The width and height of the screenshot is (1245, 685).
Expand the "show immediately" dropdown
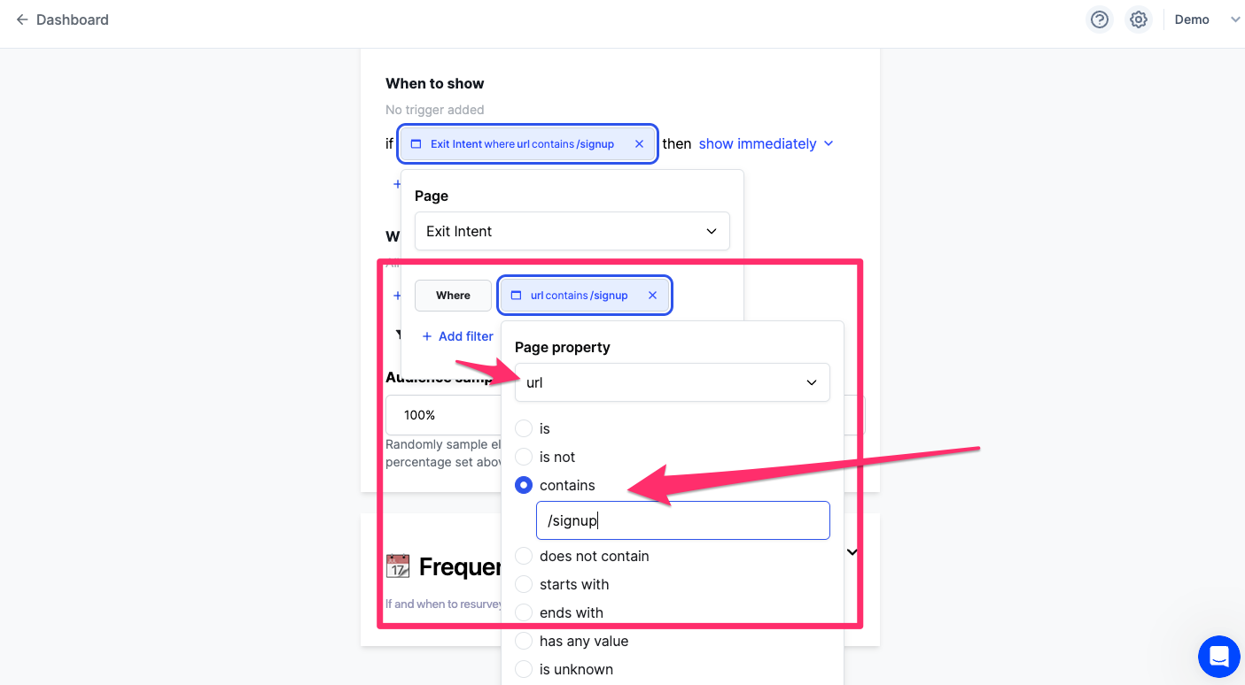click(x=766, y=143)
